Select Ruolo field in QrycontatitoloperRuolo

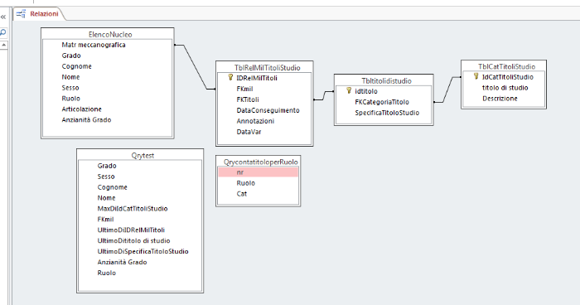[246, 183]
